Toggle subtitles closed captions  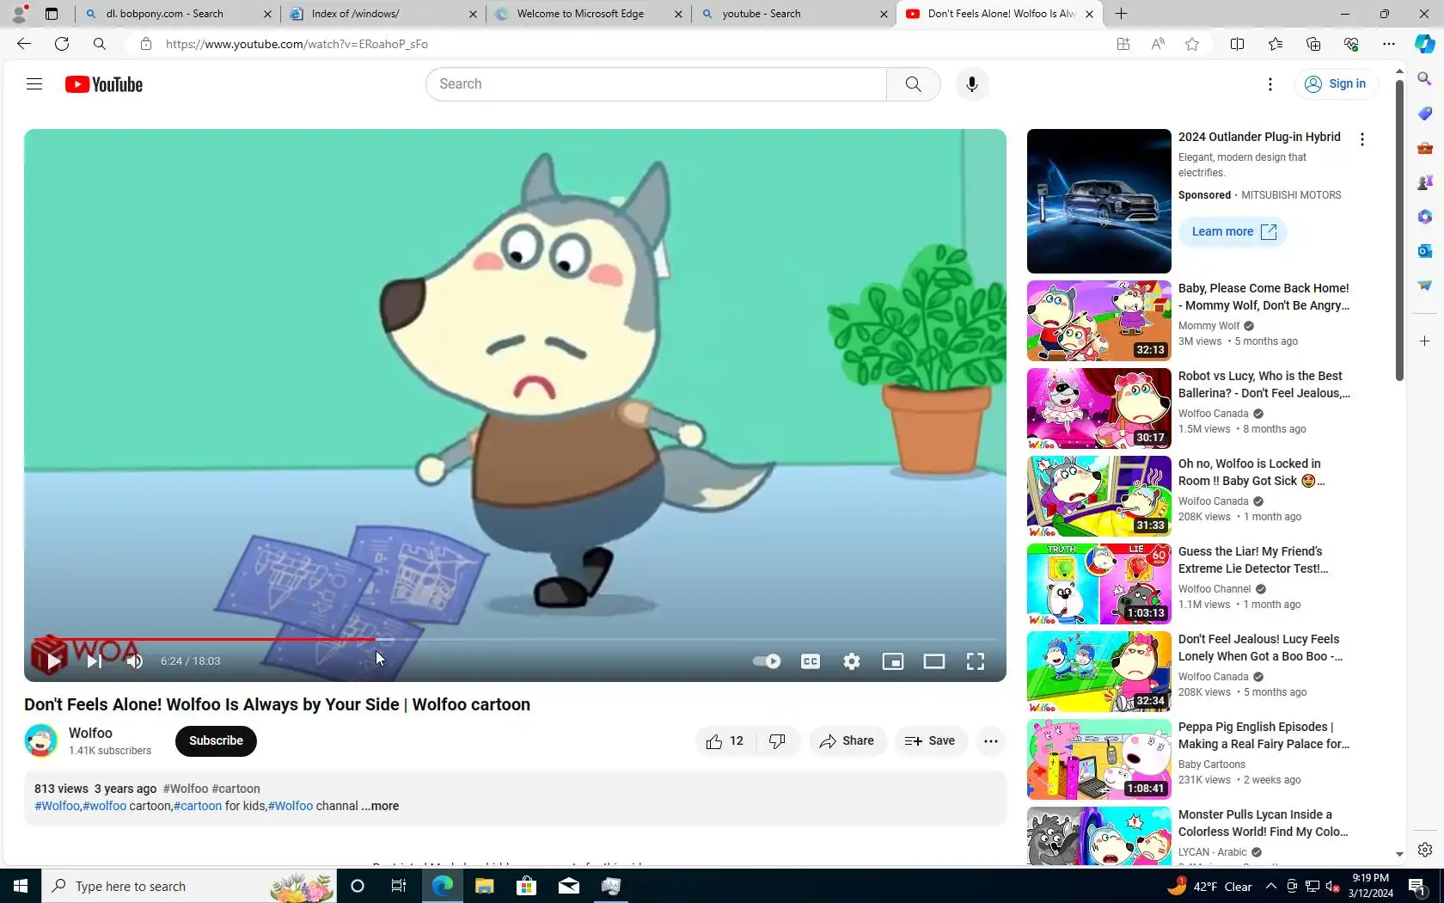coord(811,661)
